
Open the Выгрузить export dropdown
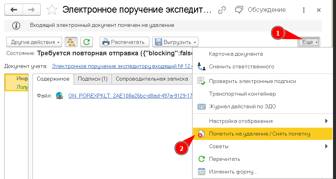pos(175,42)
